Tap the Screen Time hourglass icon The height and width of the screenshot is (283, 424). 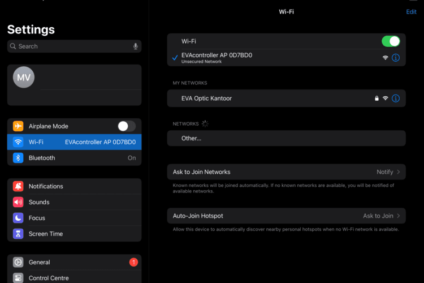18,234
